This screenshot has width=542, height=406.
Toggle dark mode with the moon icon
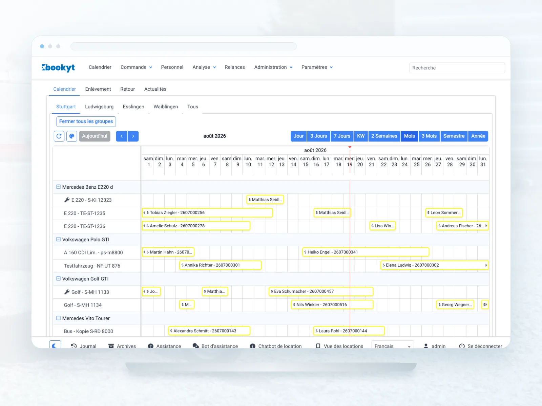point(55,345)
